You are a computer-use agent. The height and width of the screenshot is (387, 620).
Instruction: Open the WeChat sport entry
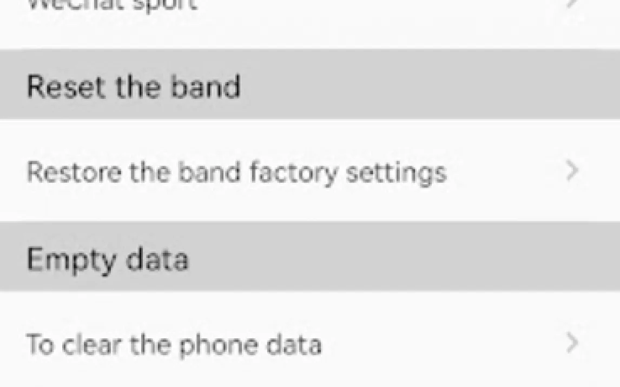111,4
